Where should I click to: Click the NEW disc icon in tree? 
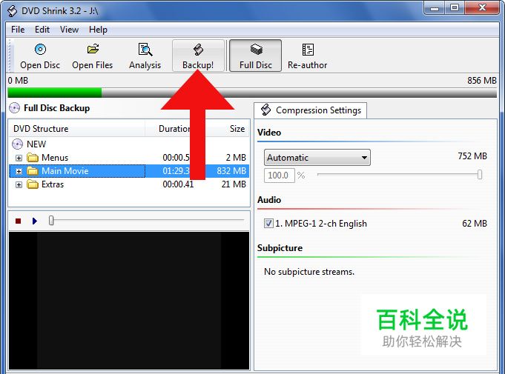[17, 144]
